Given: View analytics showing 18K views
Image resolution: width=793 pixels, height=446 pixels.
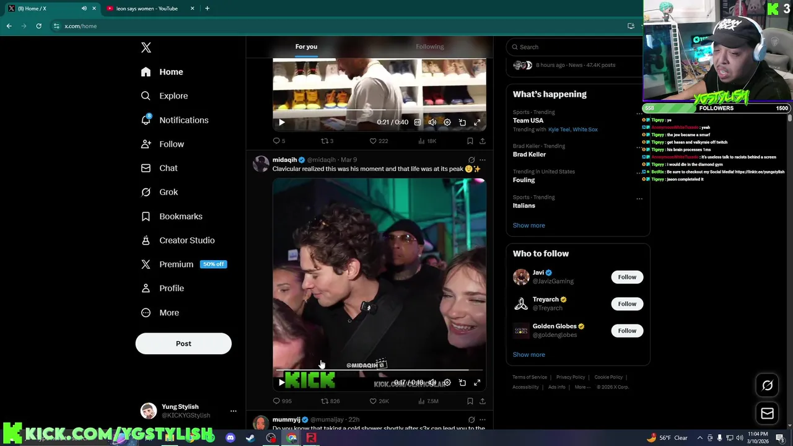Looking at the screenshot, I should tap(427, 141).
